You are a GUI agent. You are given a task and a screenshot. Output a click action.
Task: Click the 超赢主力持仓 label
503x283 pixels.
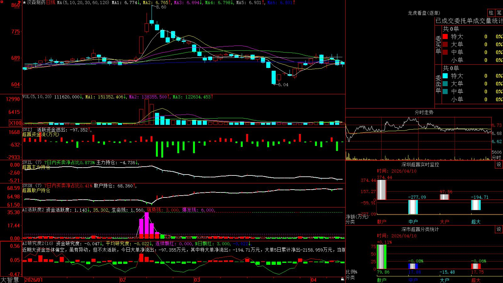pyautogui.click(x=36, y=167)
